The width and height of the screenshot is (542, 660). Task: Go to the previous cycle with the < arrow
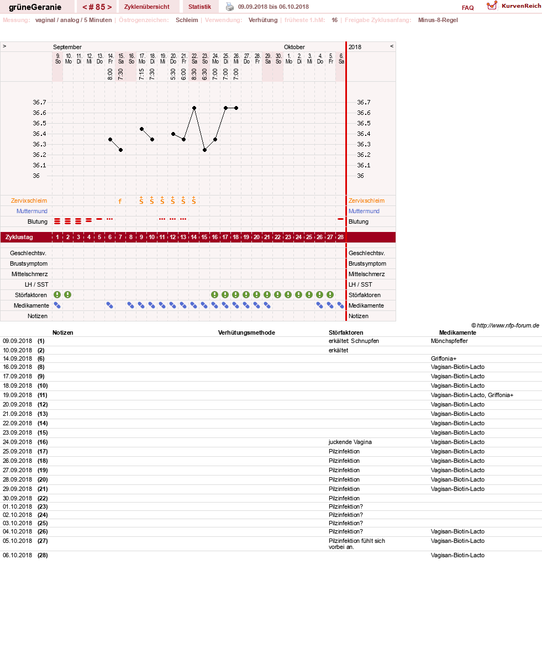[85, 7]
